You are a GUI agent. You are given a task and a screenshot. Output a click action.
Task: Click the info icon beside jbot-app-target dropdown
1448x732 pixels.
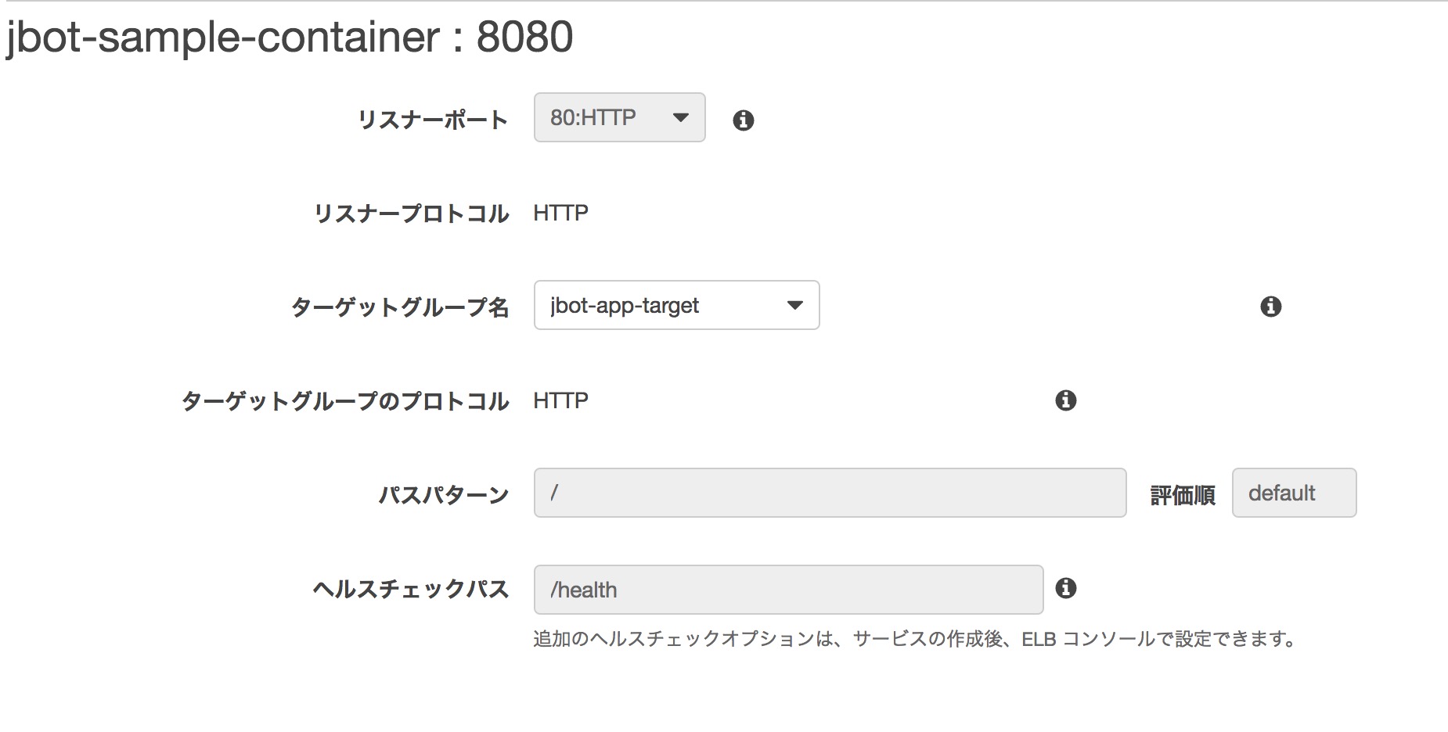(x=1271, y=307)
